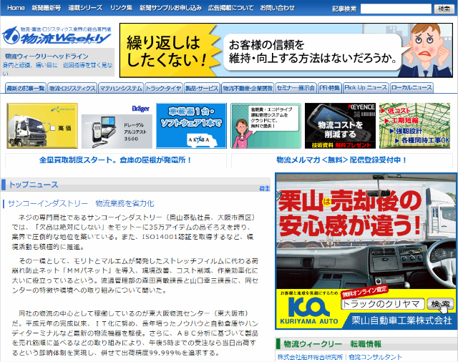Screen dimensions: 458x362
Task: Switch to 物流・ロジスティクス tab
Action: (x=72, y=88)
